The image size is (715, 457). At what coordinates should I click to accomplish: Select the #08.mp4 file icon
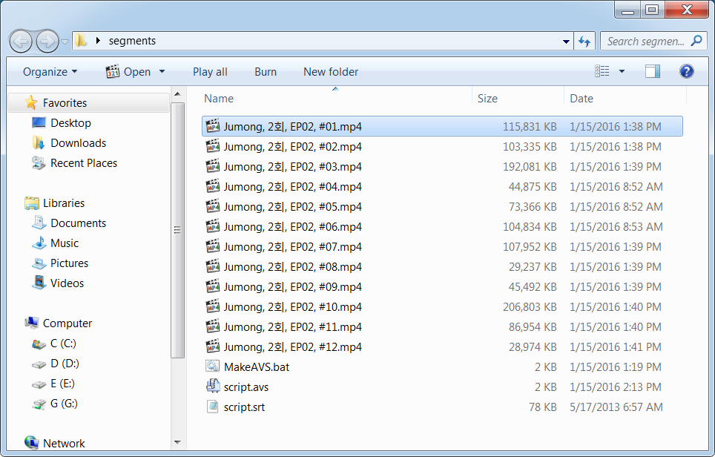[213, 266]
